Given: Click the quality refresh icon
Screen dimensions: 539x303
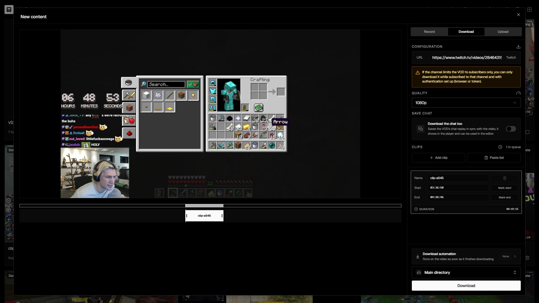Looking at the screenshot, I should click(x=518, y=93).
